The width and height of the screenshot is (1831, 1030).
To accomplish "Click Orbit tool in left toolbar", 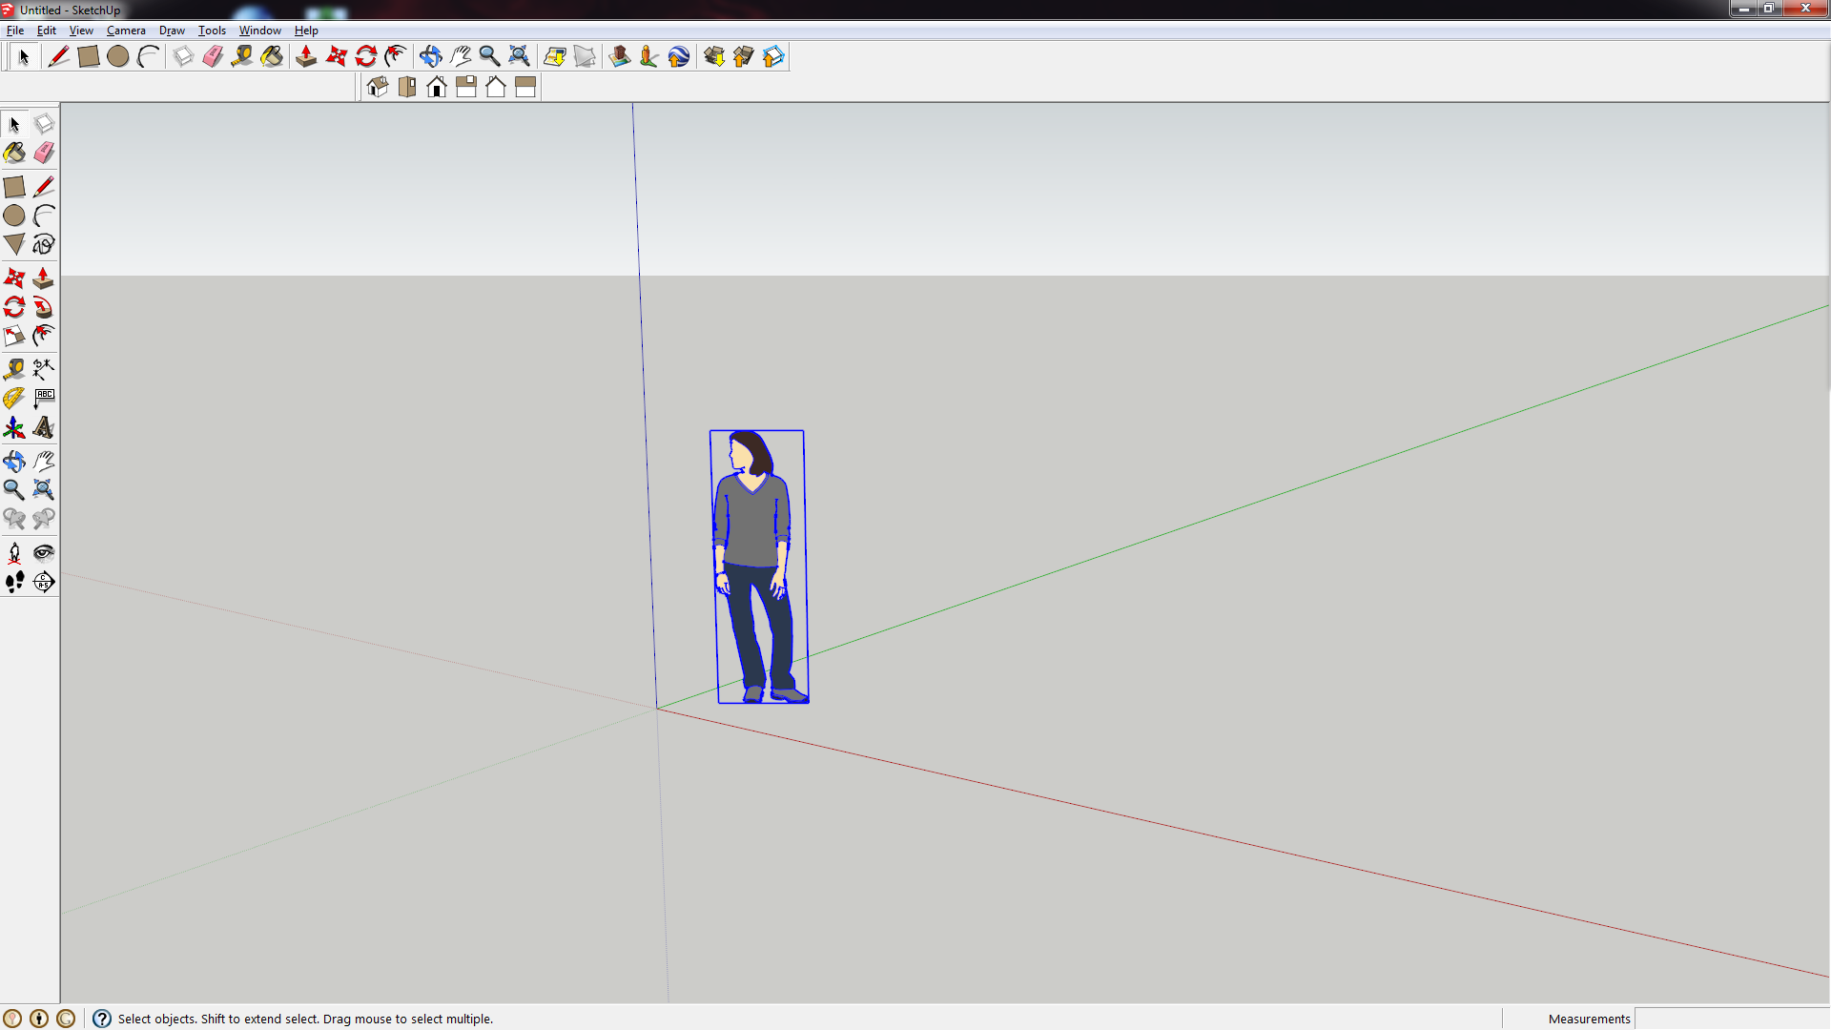I will click(x=14, y=462).
